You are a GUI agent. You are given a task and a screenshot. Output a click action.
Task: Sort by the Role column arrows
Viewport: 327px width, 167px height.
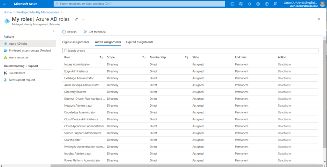pyautogui.click(x=101, y=57)
